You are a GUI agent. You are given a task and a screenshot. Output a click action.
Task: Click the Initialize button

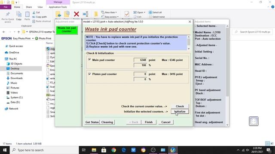click(x=180, y=111)
